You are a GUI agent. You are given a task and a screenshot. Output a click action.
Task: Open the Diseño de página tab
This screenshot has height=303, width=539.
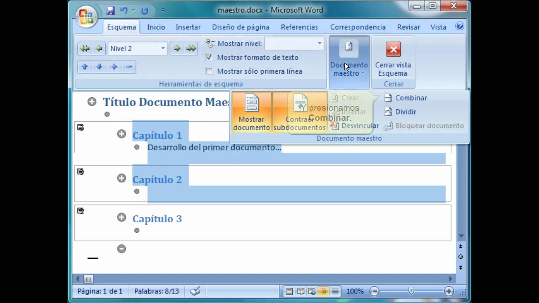pos(240,27)
